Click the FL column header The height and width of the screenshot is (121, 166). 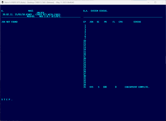click(x=114, y=22)
